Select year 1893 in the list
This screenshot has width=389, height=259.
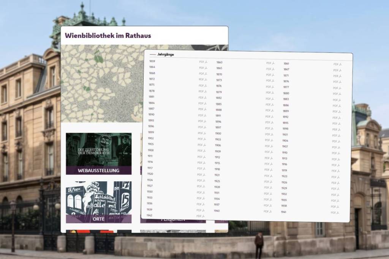(x=151, y=121)
